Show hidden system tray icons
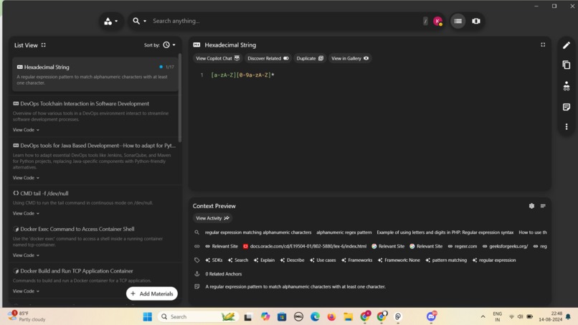 (483, 316)
